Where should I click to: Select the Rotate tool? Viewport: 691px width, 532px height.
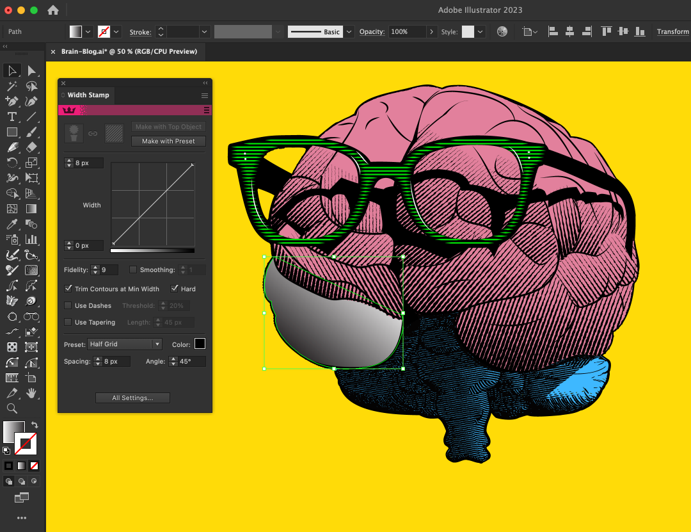pos(12,163)
